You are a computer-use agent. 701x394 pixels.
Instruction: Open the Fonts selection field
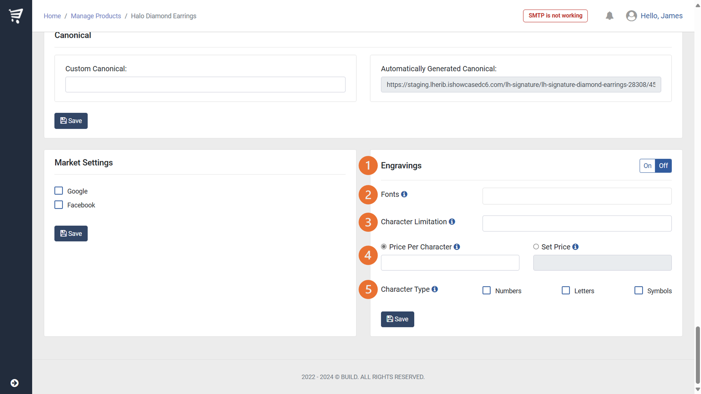tap(577, 196)
